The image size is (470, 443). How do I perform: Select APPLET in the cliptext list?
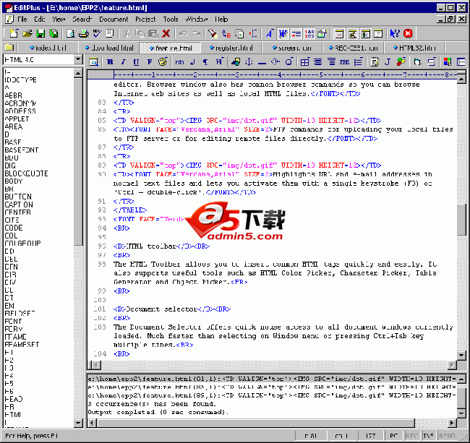[x=17, y=119]
